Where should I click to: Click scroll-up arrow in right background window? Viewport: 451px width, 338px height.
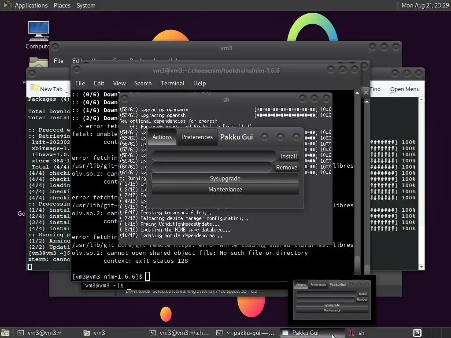(x=421, y=100)
